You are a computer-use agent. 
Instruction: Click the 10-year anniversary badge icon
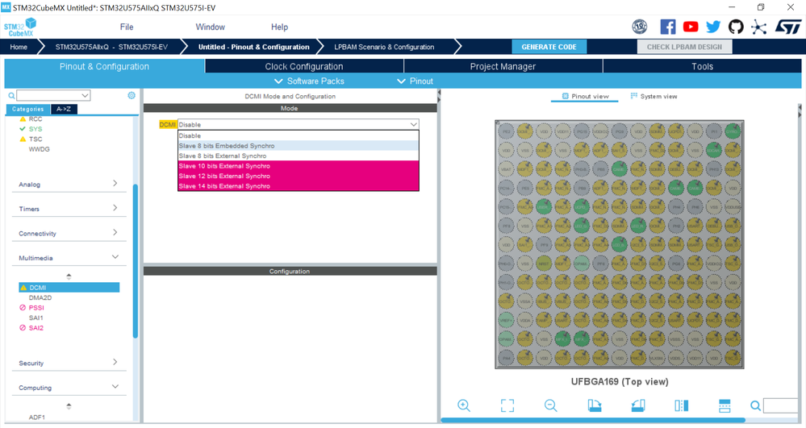640,27
